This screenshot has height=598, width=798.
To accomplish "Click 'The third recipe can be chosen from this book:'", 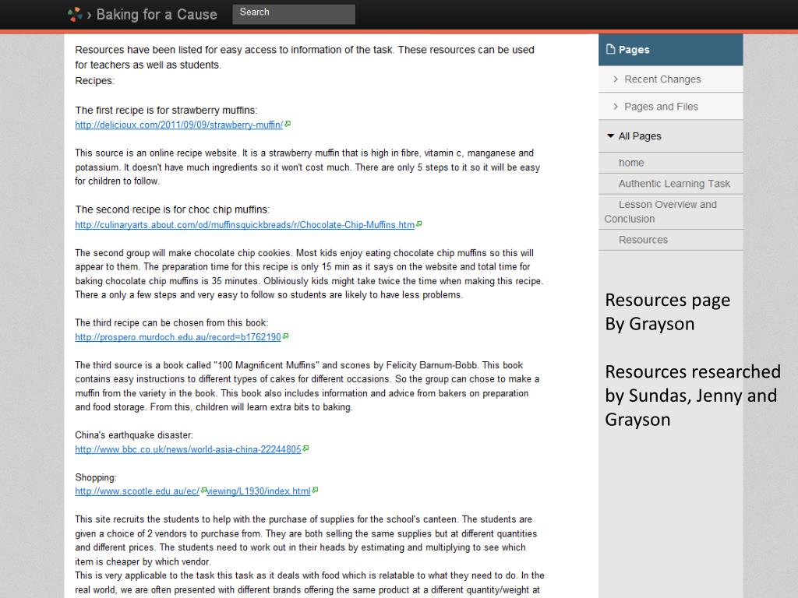I will click(x=171, y=323).
